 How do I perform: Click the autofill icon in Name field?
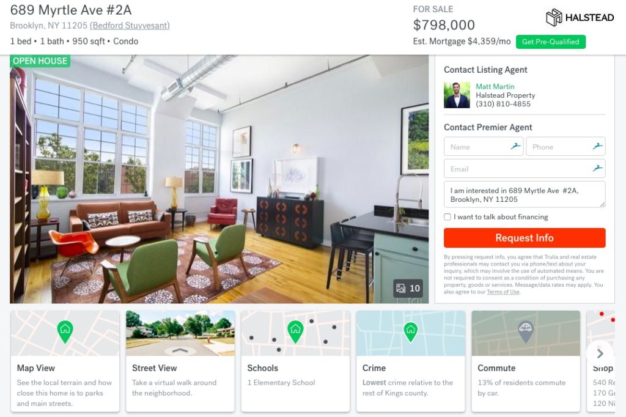click(x=516, y=146)
